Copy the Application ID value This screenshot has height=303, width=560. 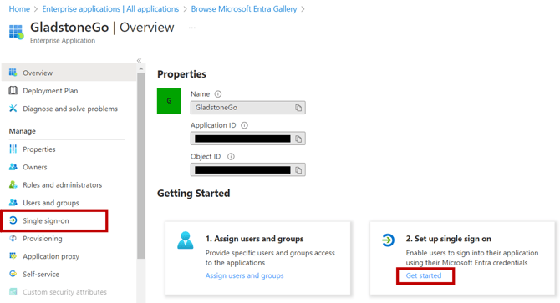[298, 139]
